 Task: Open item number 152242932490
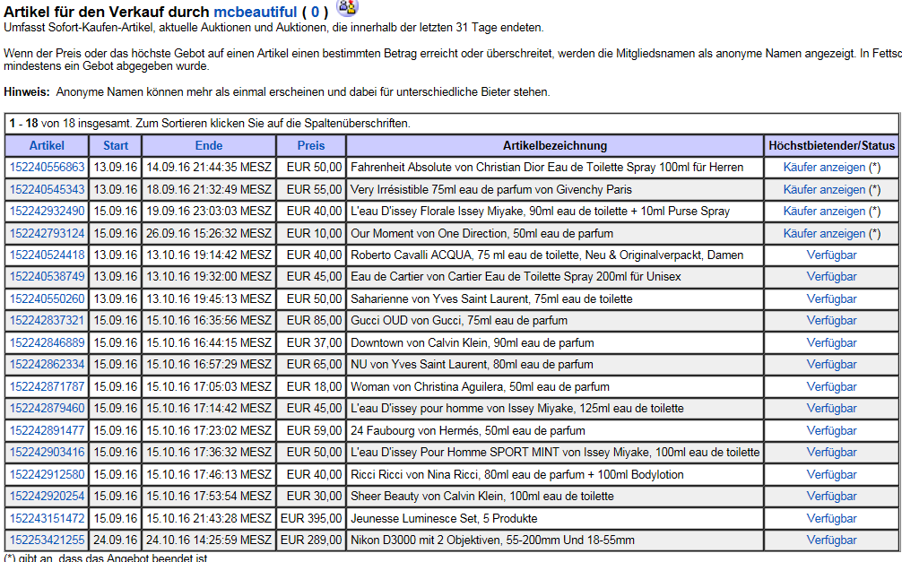(48, 212)
